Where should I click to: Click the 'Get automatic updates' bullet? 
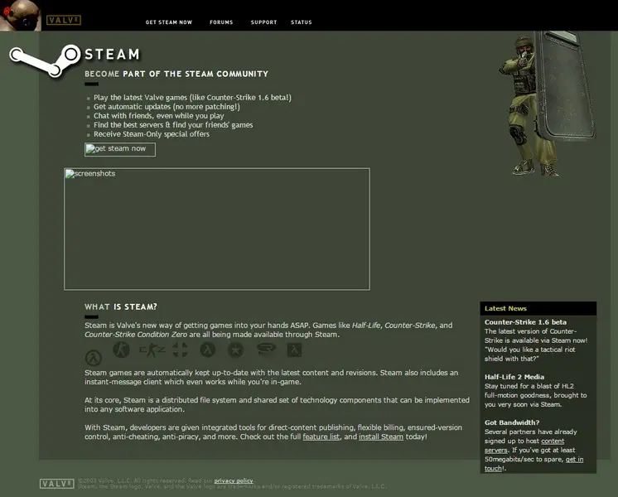click(x=167, y=106)
